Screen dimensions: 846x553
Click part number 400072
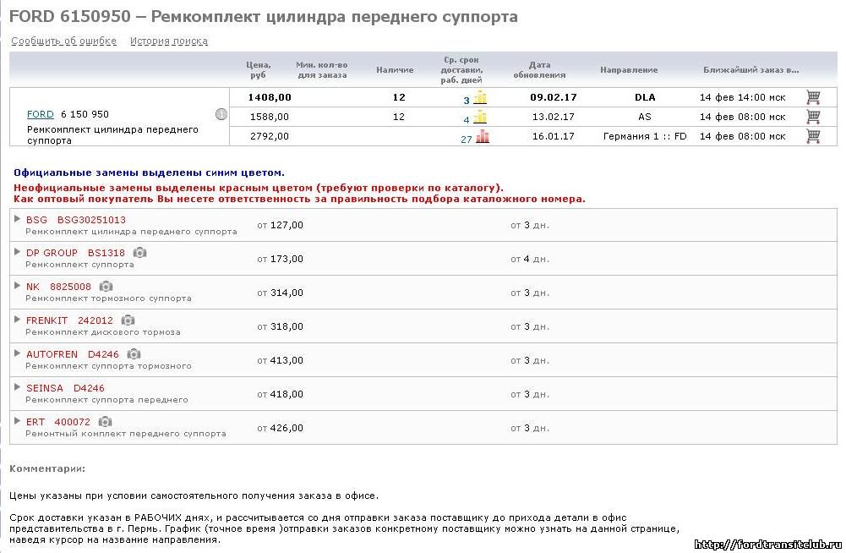click(x=73, y=422)
